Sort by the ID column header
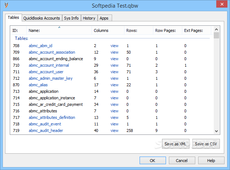The image size is (230, 170). [x=18, y=30]
